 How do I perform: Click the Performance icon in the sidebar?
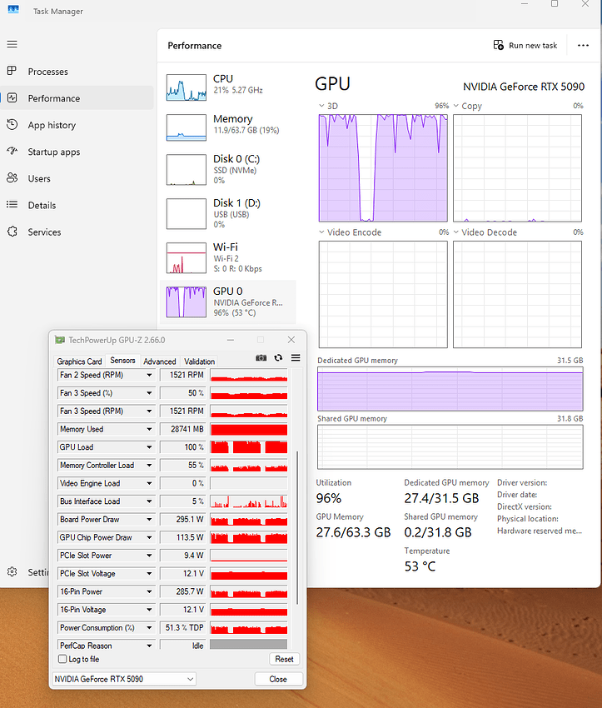12,98
